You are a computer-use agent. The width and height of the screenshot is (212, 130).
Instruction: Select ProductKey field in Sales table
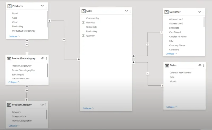click(x=92, y=31)
